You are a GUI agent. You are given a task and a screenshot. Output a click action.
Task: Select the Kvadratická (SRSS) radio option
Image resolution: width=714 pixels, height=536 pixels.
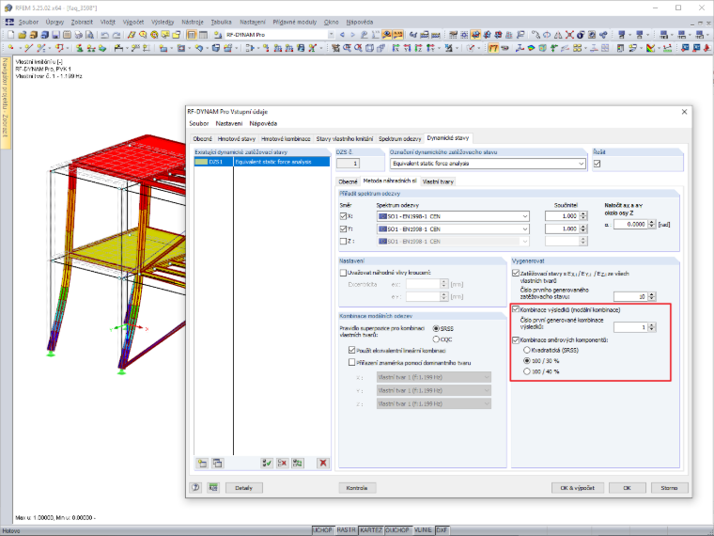pyautogui.click(x=527, y=350)
